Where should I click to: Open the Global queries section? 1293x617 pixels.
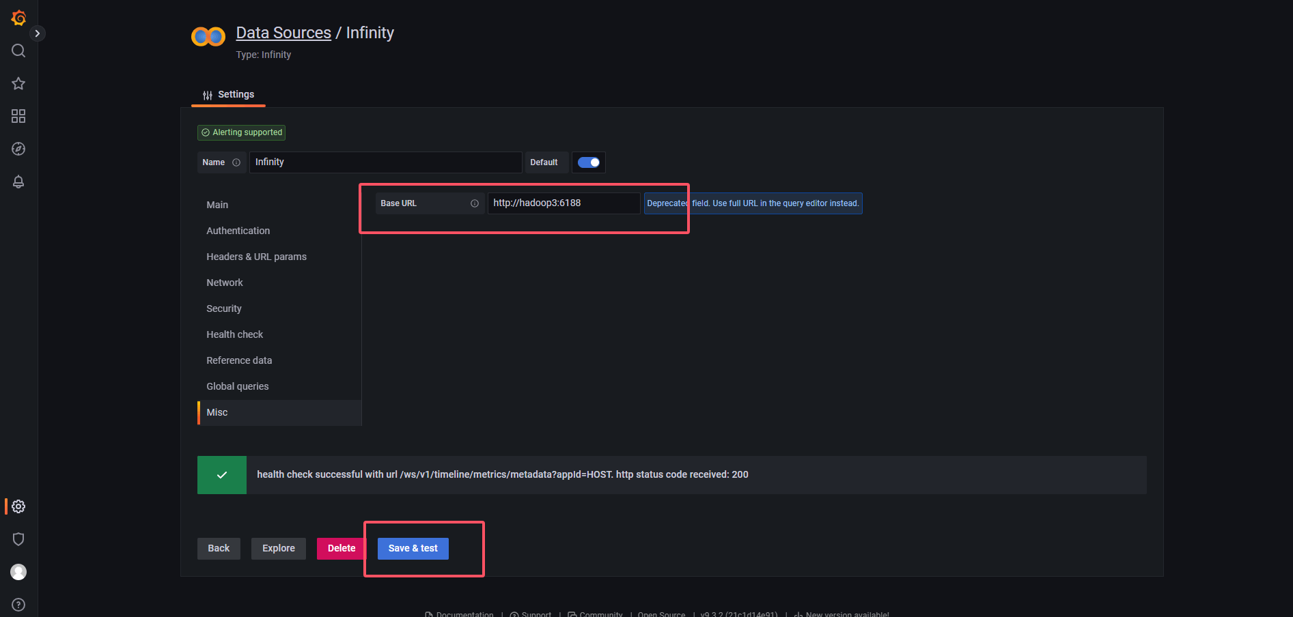(279, 386)
